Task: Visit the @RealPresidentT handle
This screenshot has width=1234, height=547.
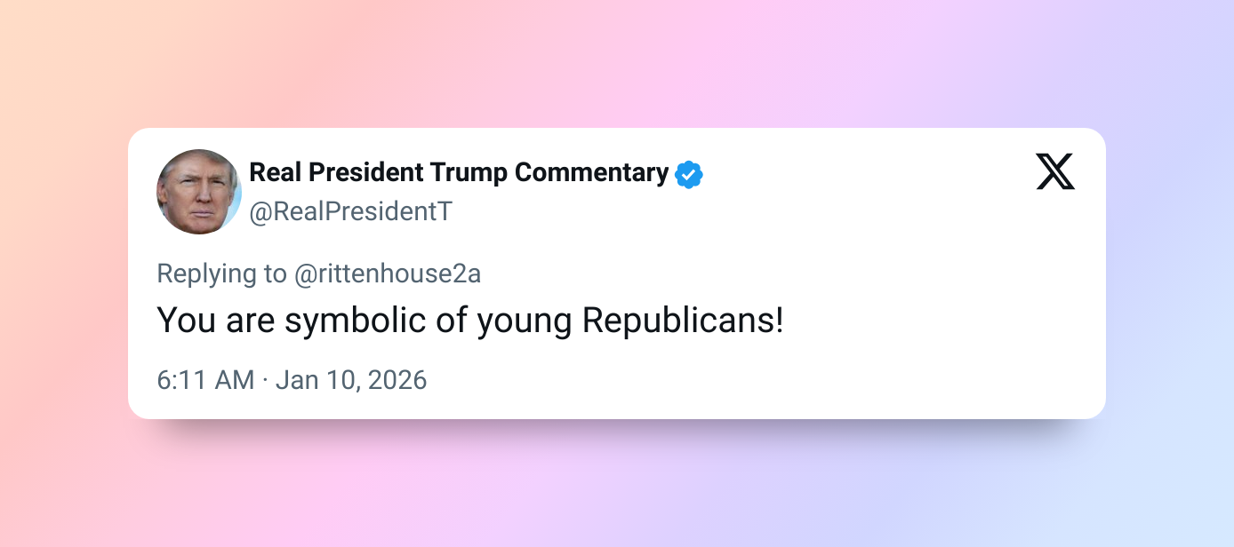Action: click(x=351, y=213)
